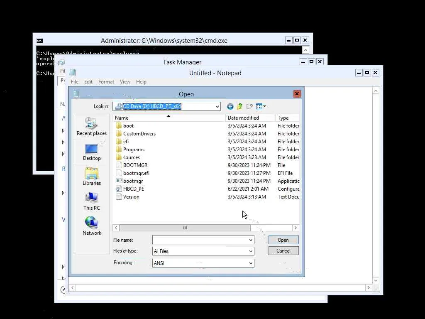
Task: Click Notepad's horizontal scroll right arrow
Action: click(x=369, y=287)
